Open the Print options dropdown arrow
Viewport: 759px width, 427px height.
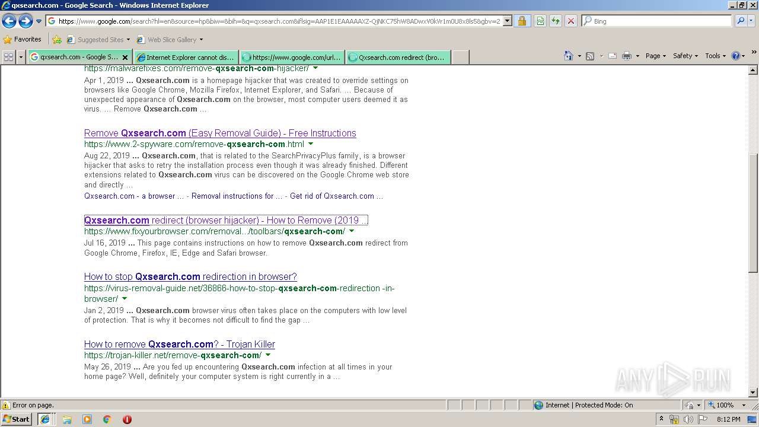coord(637,56)
